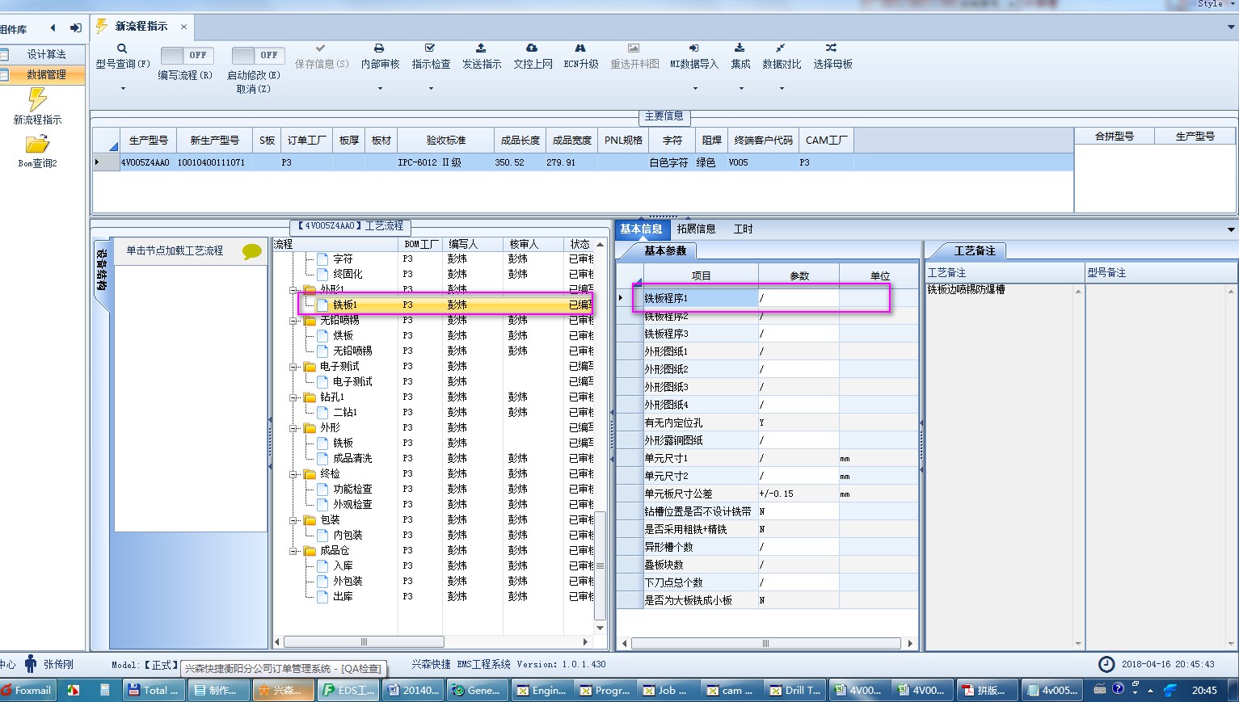The width and height of the screenshot is (1239, 702).
Task: Click the yellow speech bubble icon
Action: [x=252, y=251]
